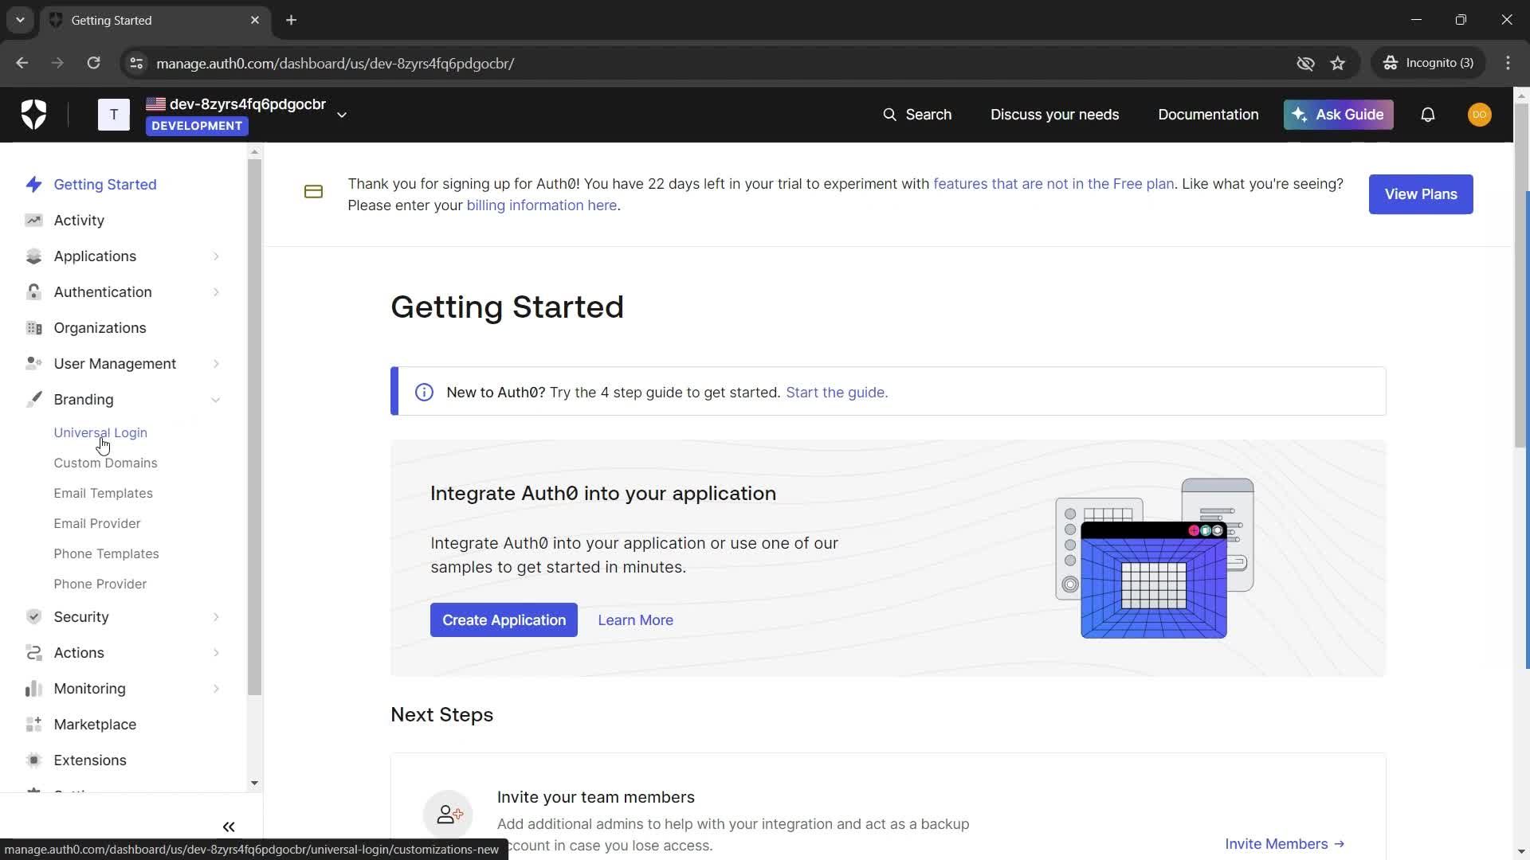Open Email Templates under Branding
Image resolution: width=1530 pixels, height=860 pixels.
(103, 493)
